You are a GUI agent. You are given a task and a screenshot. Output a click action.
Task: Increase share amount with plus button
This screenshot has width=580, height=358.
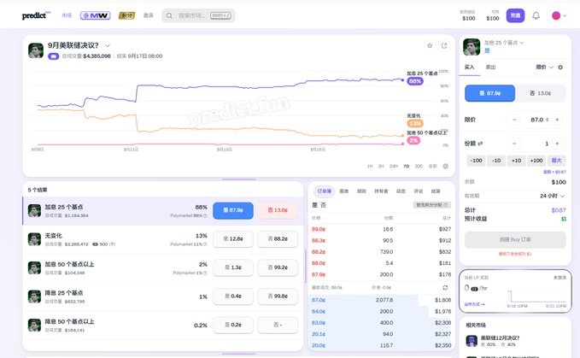557,144
